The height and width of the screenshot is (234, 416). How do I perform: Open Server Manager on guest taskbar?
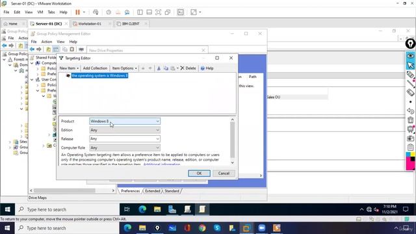tap(172, 209)
